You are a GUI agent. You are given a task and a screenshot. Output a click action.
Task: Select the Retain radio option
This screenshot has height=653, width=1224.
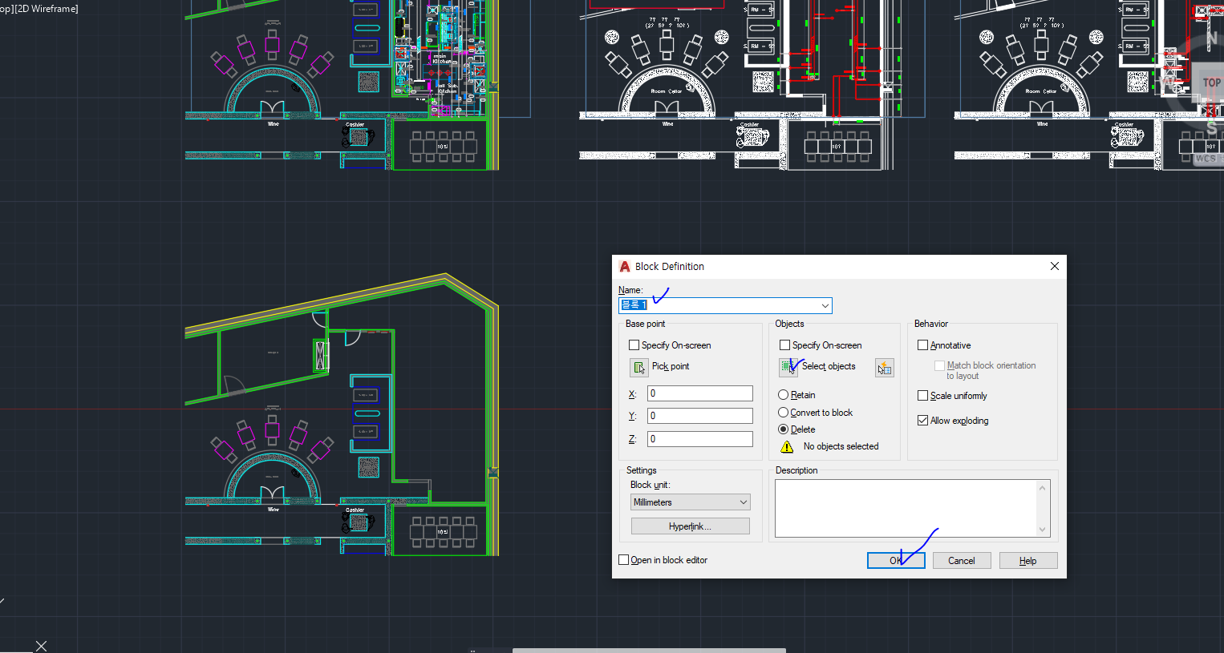tap(784, 395)
